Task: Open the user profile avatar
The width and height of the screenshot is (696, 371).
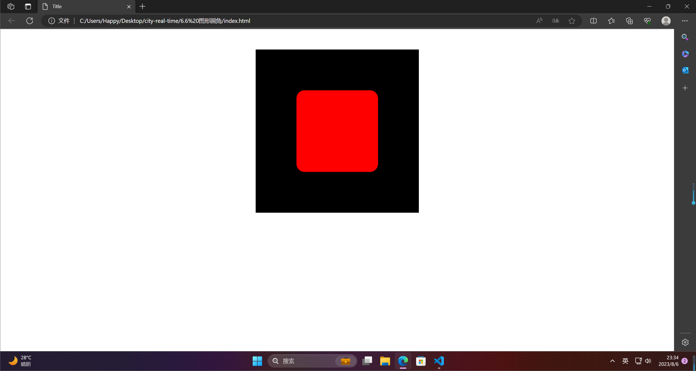Action: coord(666,21)
